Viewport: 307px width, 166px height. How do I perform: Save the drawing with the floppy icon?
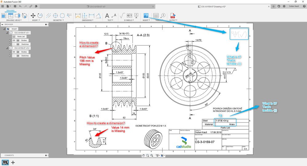click(15, 6)
